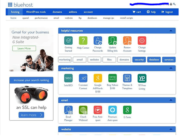Log out using the logout button
This screenshot has height=138, width=183.
click(167, 12)
